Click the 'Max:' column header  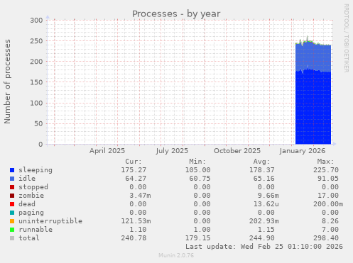pyautogui.click(x=326, y=162)
